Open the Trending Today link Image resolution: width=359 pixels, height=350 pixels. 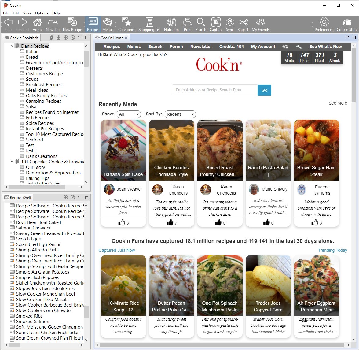[332, 250]
